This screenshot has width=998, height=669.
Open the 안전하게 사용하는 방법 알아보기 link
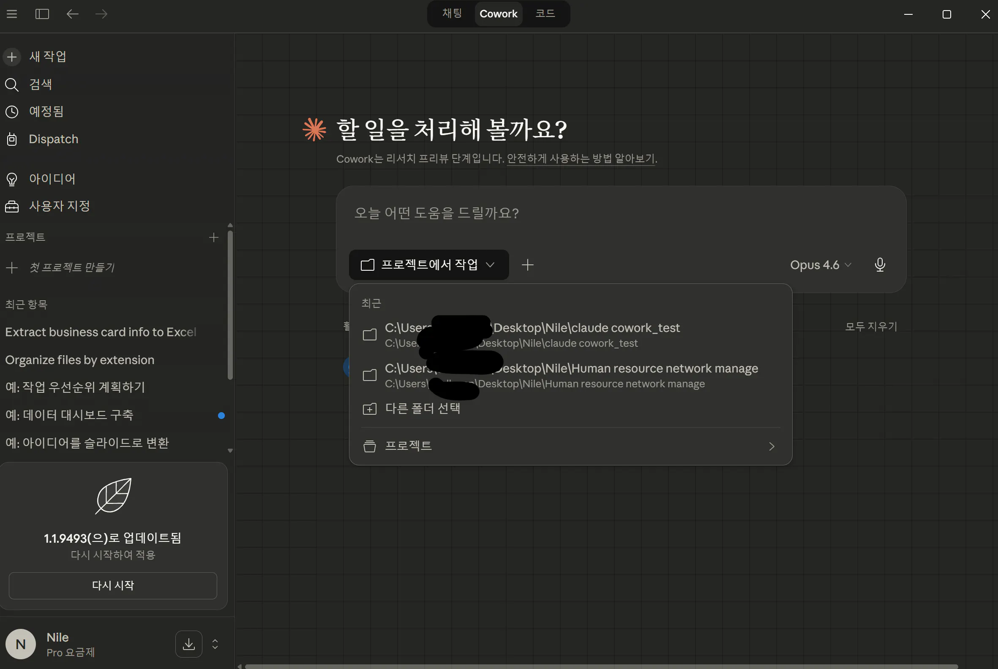tap(581, 158)
